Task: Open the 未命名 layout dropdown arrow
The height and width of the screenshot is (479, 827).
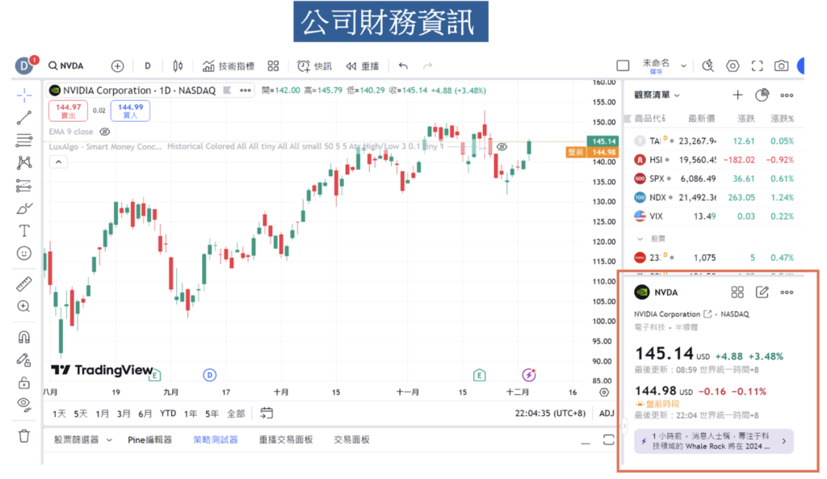Action: 683,66
